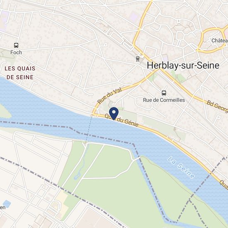This screenshot has height=228, width=228.
Task: Click the Herblay-sur-Seine city label
Action: [x=183, y=65]
